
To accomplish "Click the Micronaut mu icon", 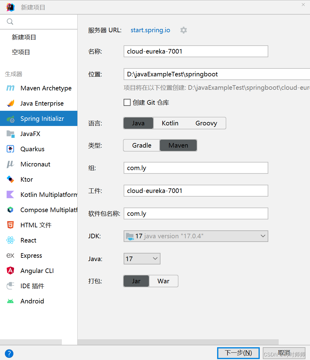I will point(10,164).
